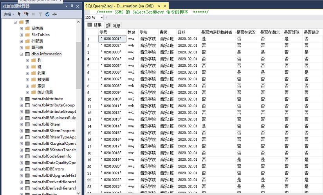Image resolution: width=323 pixels, height=195 pixels.
Task: Pin the SQLQuery2.sql tab
Action: (x=159, y=6)
